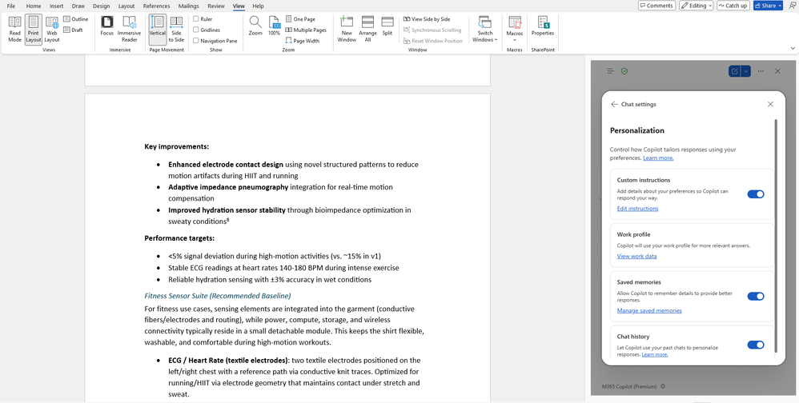Switch to Read Mode view
799x403 pixels.
14,29
